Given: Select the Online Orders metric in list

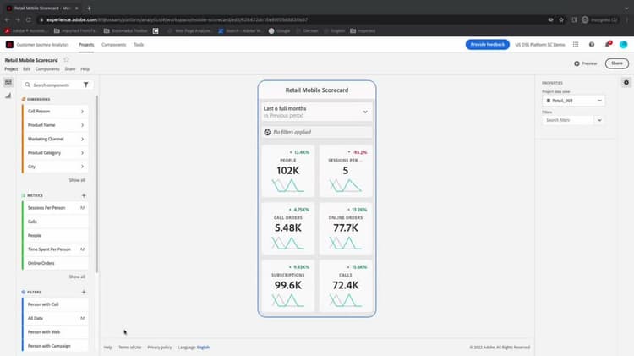Looking at the screenshot, I should coord(55,263).
